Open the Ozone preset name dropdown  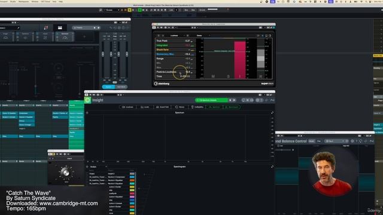pos(83,28)
